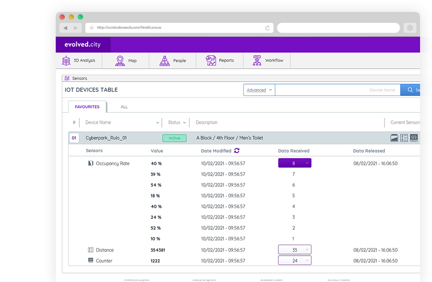Click the description 'A Block / 4th Floor / Men's Toilet'
Image resolution: width=432 pixels, height=282 pixels.
tap(229, 138)
